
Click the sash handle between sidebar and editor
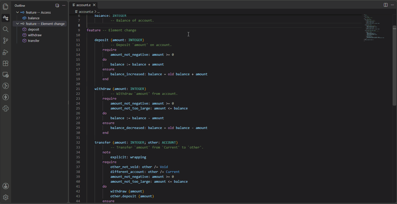68,102
